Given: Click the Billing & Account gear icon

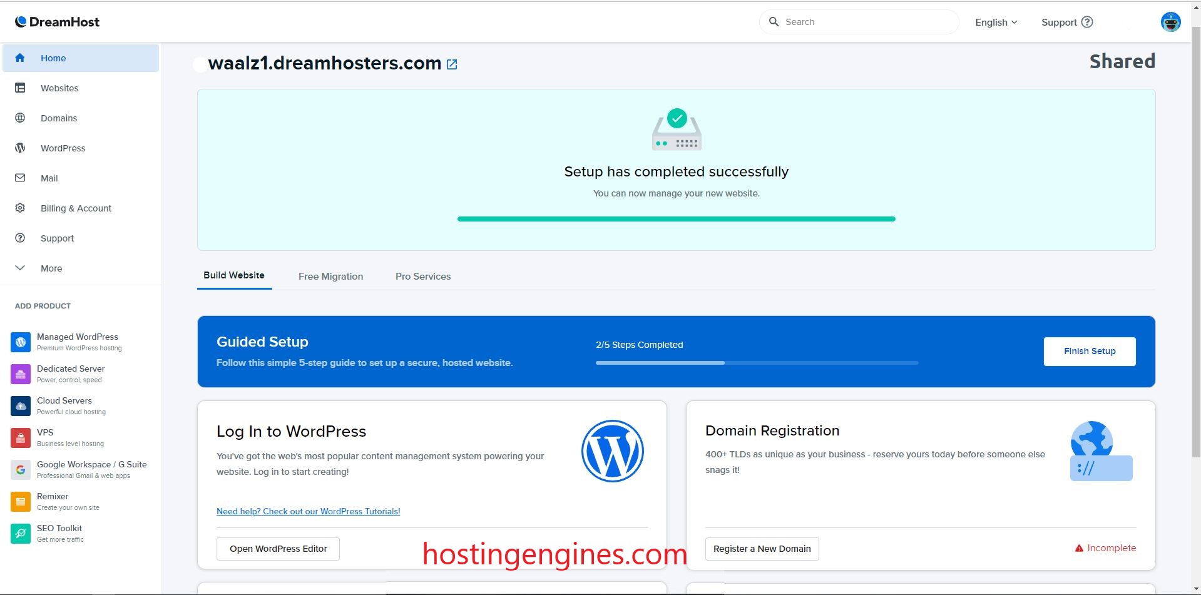Looking at the screenshot, I should [x=19, y=208].
